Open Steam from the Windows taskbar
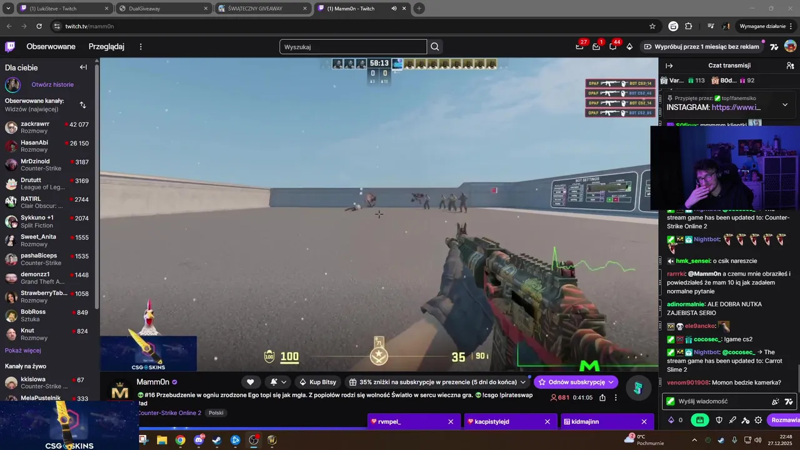 [217, 440]
